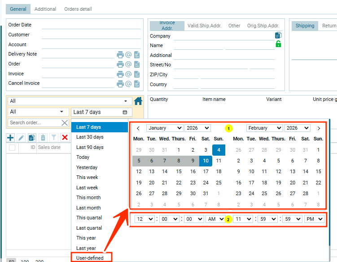Click the plus icon to add an order
This screenshot has height=262, width=337.
coord(10,137)
